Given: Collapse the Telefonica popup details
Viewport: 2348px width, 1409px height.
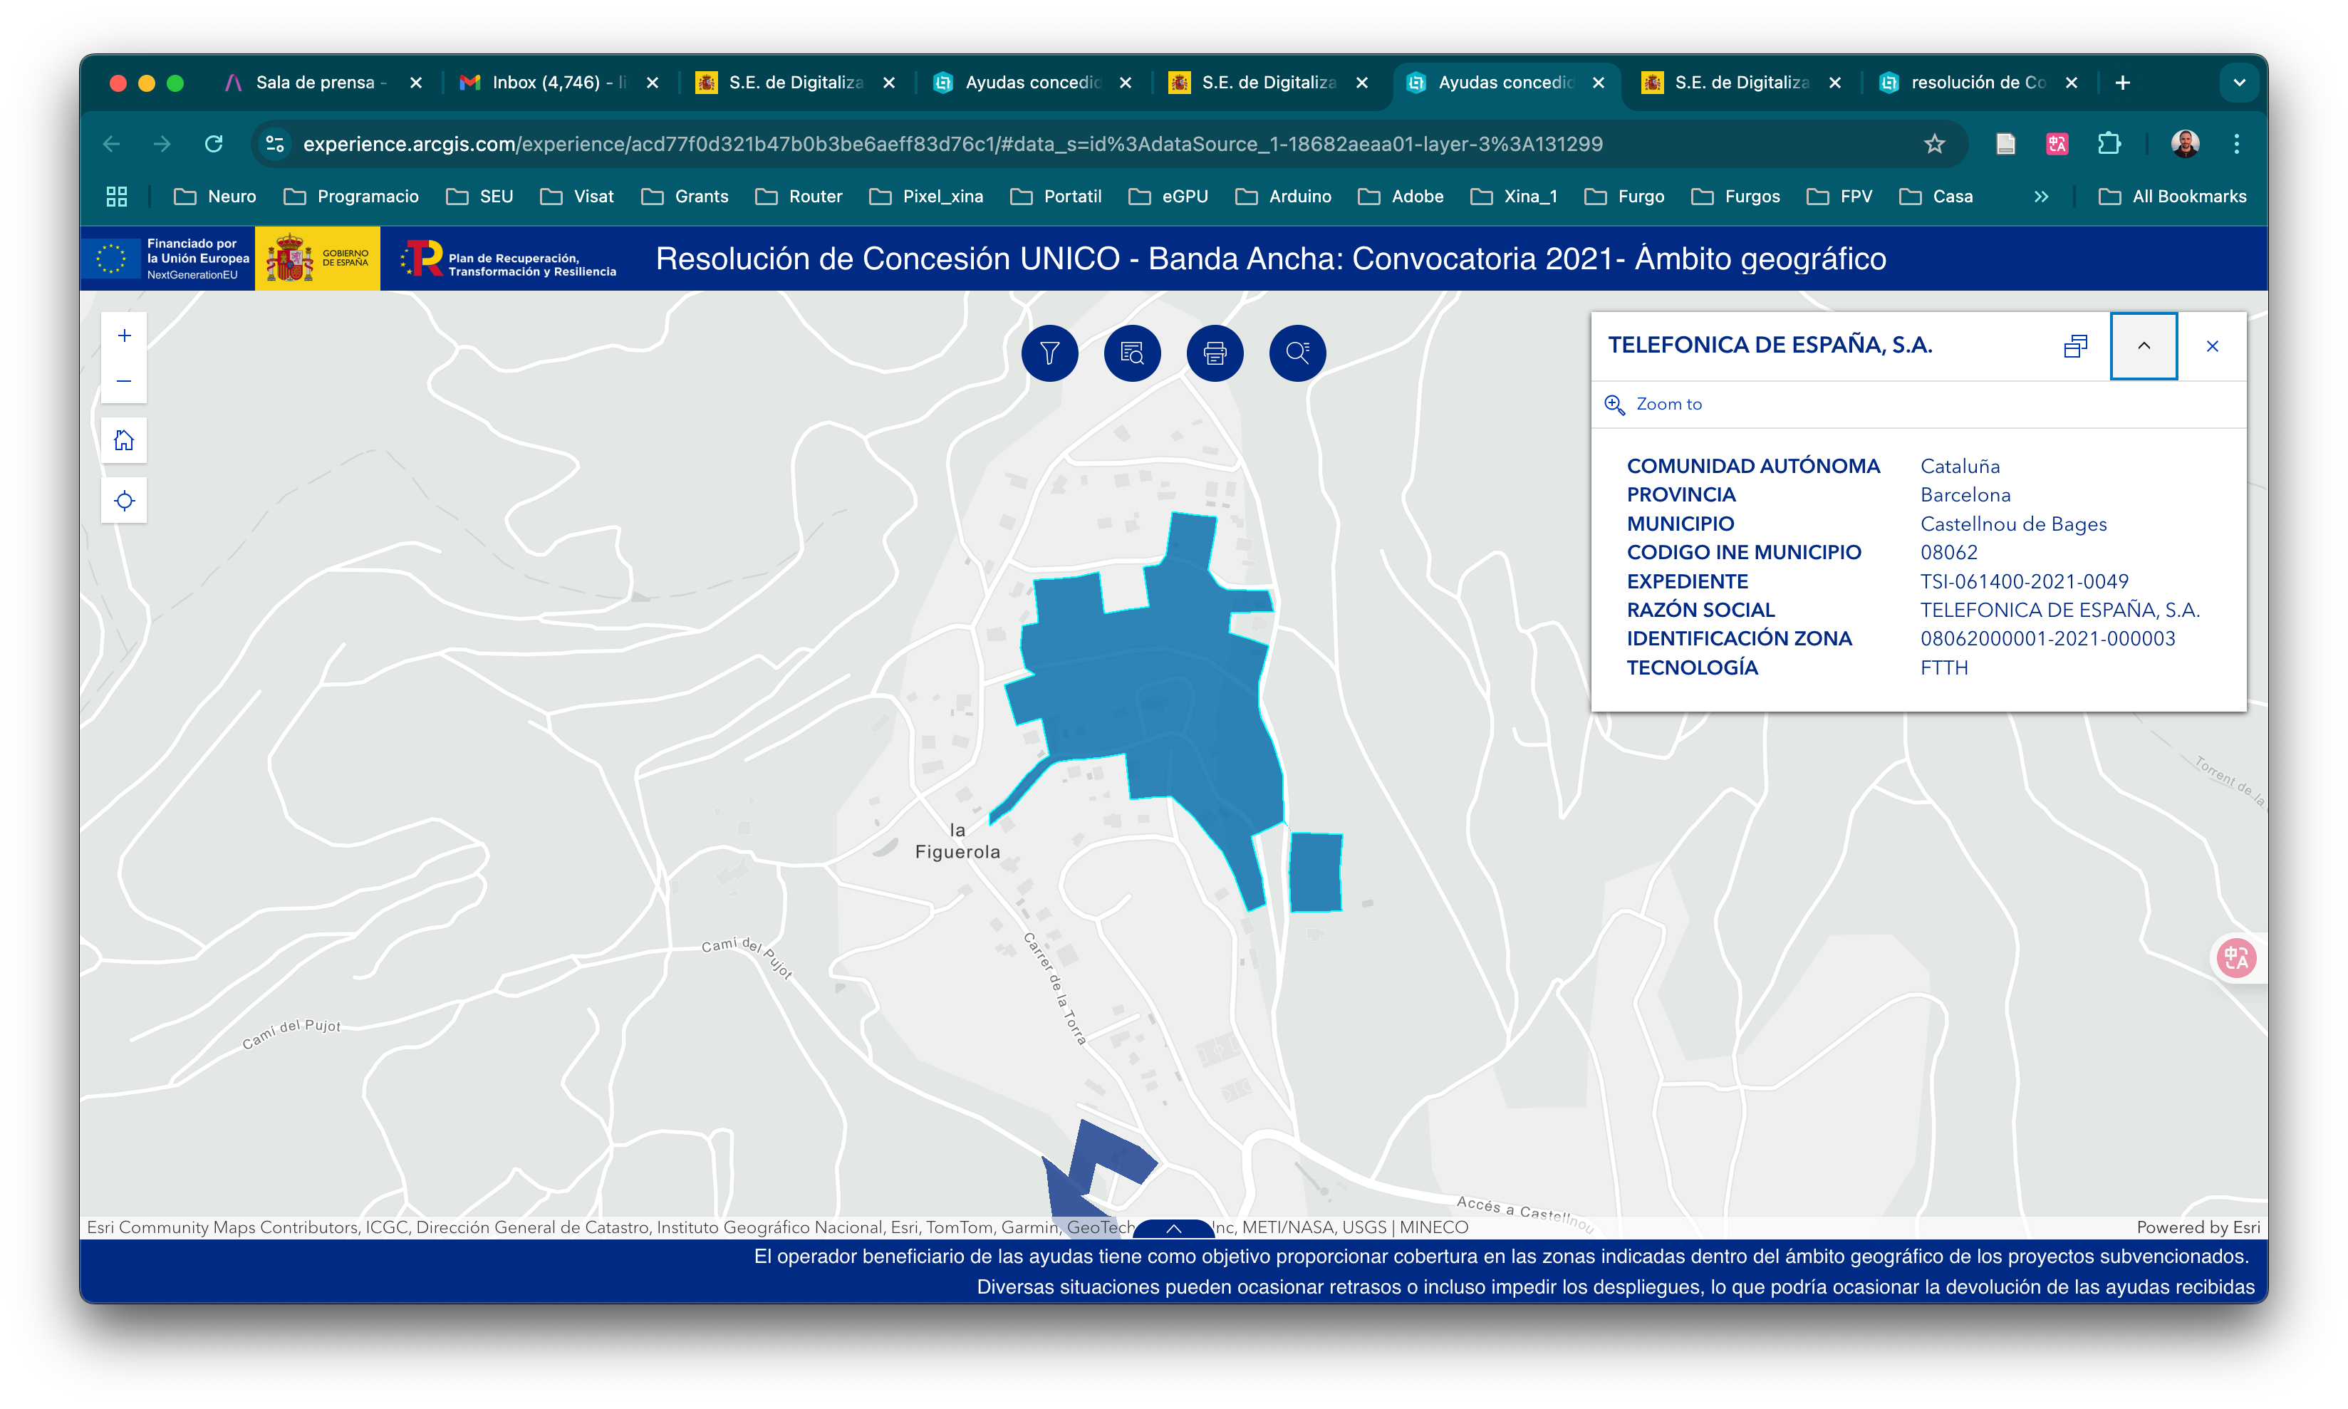Looking at the screenshot, I should click(x=2143, y=347).
